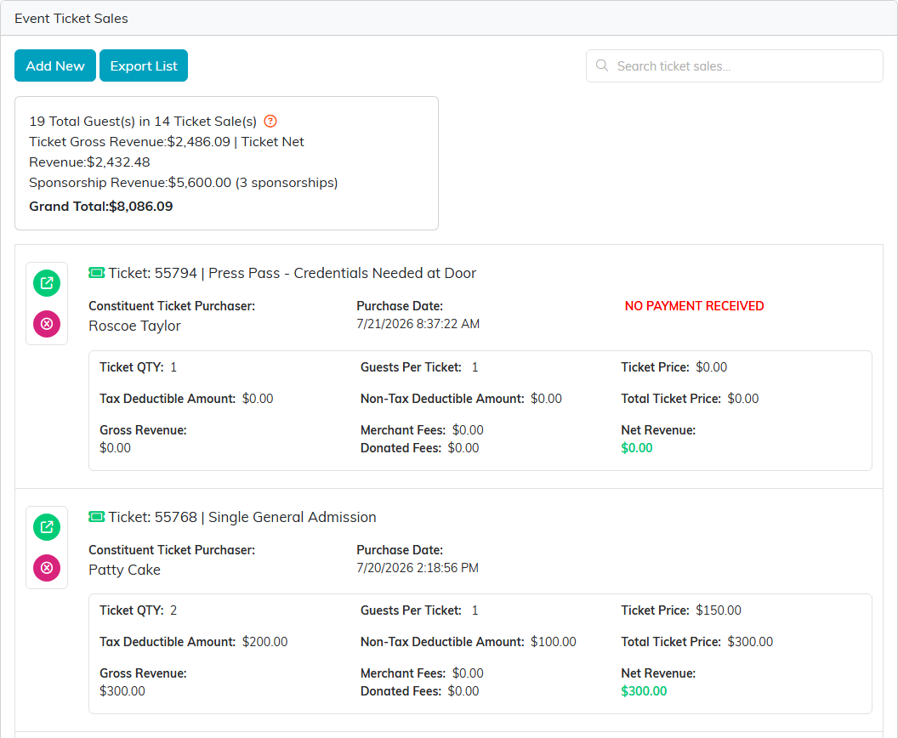Click purchase date 7/20/2026 2:18:56 PM
The width and height of the screenshot is (898, 738).
click(x=418, y=568)
